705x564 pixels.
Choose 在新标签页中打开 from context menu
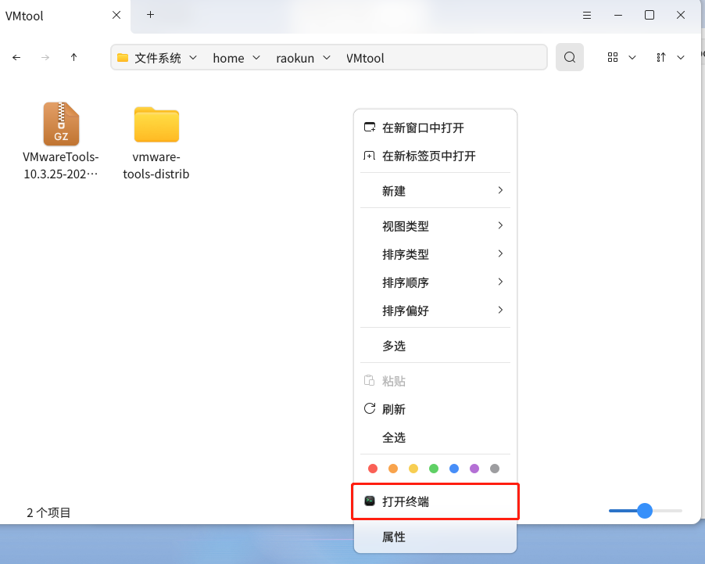click(435, 156)
